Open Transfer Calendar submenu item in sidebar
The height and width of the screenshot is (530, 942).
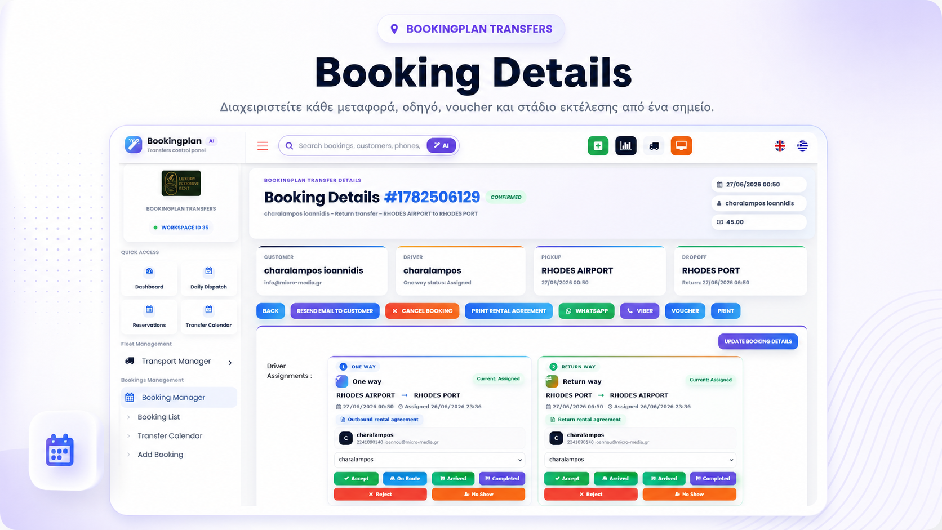pyautogui.click(x=170, y=436)
